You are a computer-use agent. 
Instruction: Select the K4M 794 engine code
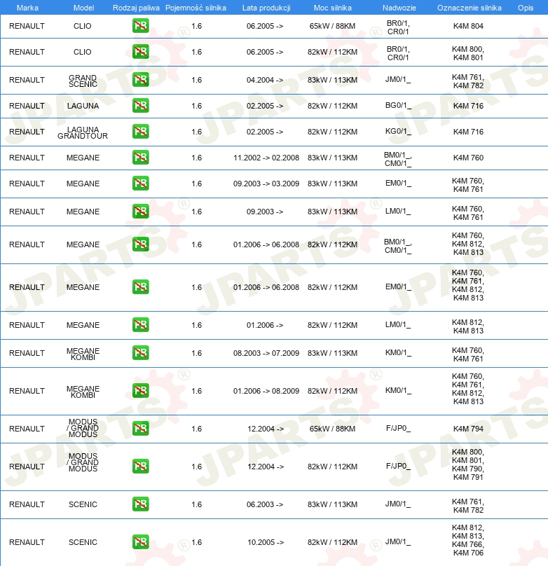pyautogui.click(x=468, y=429)
